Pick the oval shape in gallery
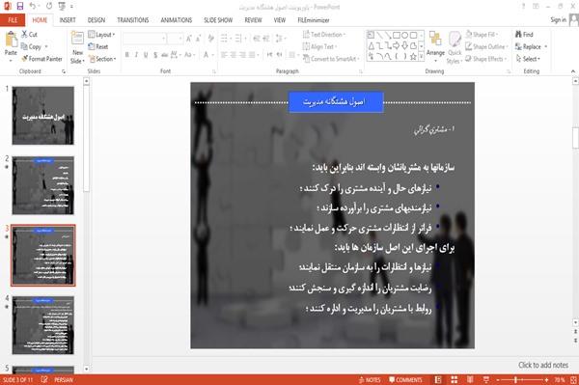 tap(405, 35)
